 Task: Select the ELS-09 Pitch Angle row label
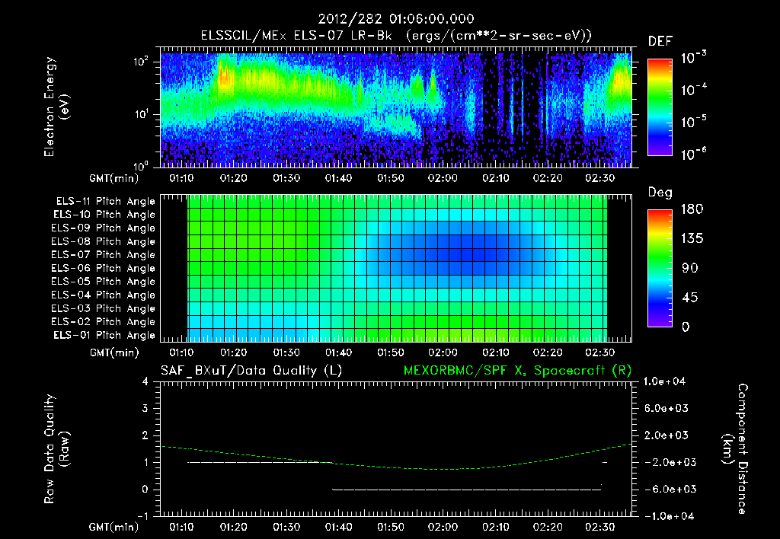point(103,228)
